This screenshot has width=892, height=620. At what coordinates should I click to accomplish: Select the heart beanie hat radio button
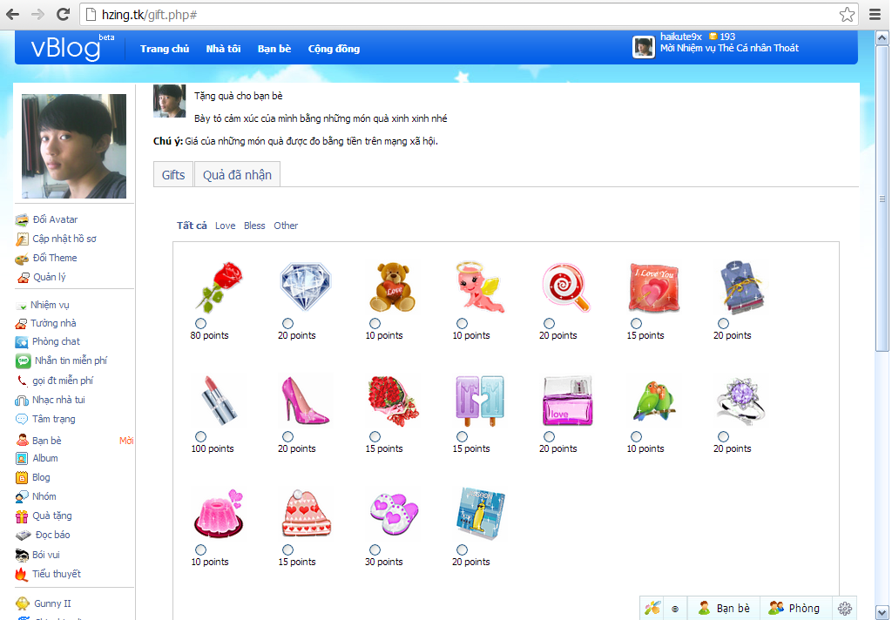point(287,550)
